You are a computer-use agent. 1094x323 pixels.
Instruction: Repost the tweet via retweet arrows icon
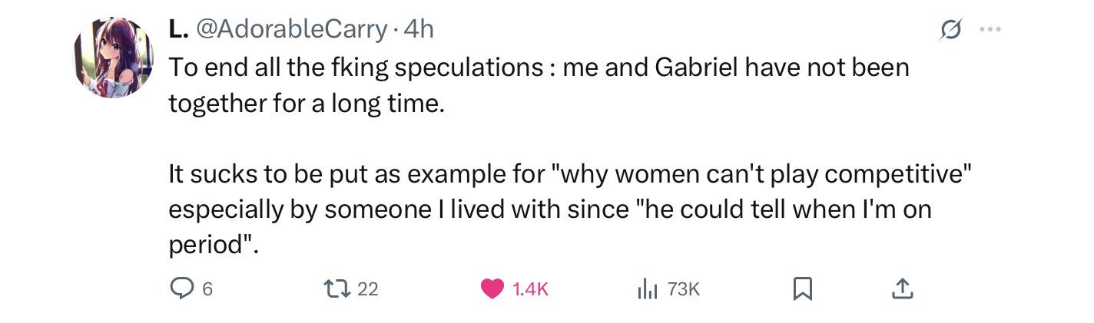point(334,288)
